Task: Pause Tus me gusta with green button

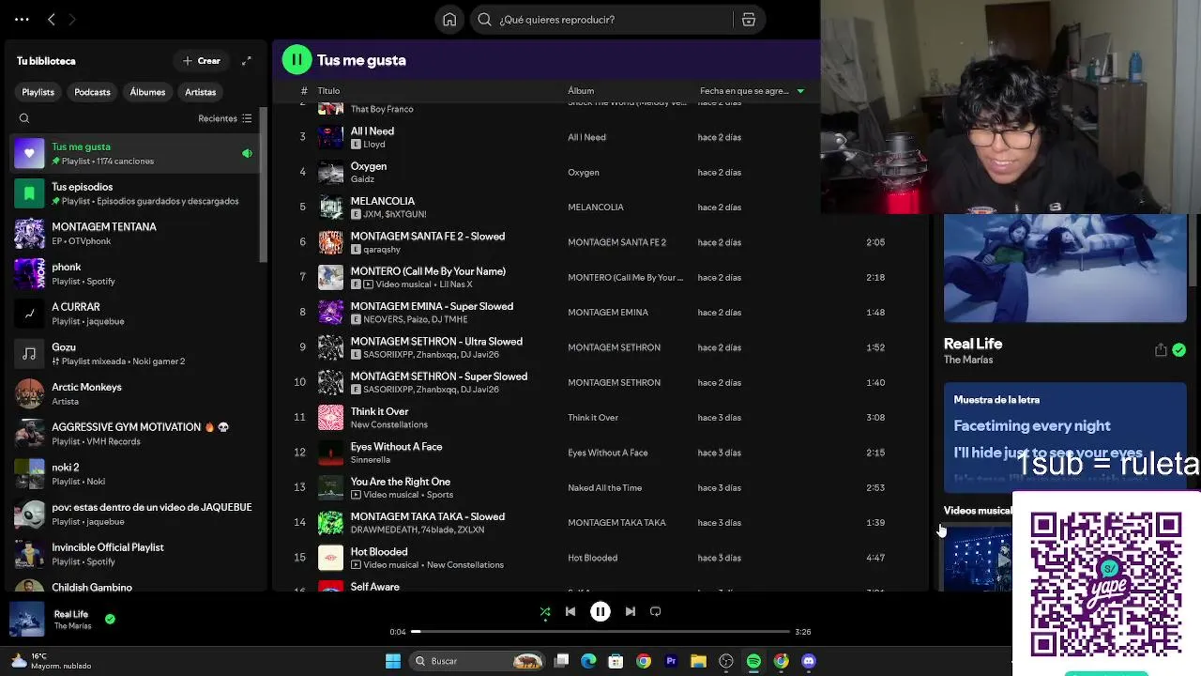Action: [296, 60]
